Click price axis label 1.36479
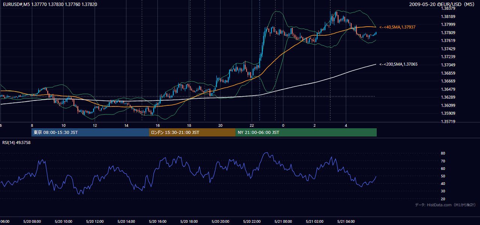The width and height of the screenshot is (480, 225). point(448,89)
